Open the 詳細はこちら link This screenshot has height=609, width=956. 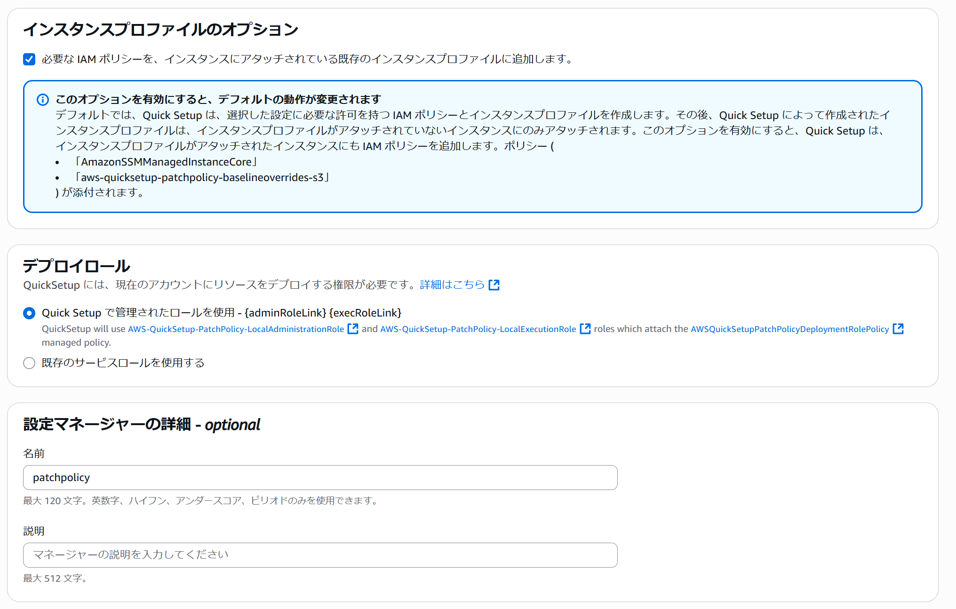click(452, 285)
